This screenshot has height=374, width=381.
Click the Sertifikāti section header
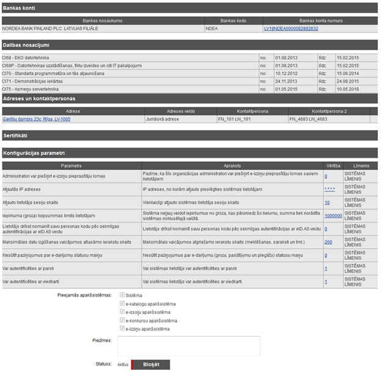[191, 134]
